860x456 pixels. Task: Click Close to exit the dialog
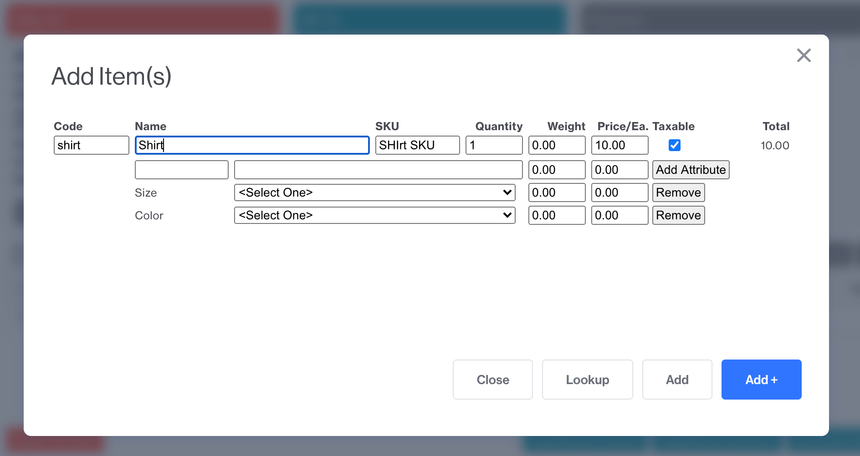(x=492, y=379)
